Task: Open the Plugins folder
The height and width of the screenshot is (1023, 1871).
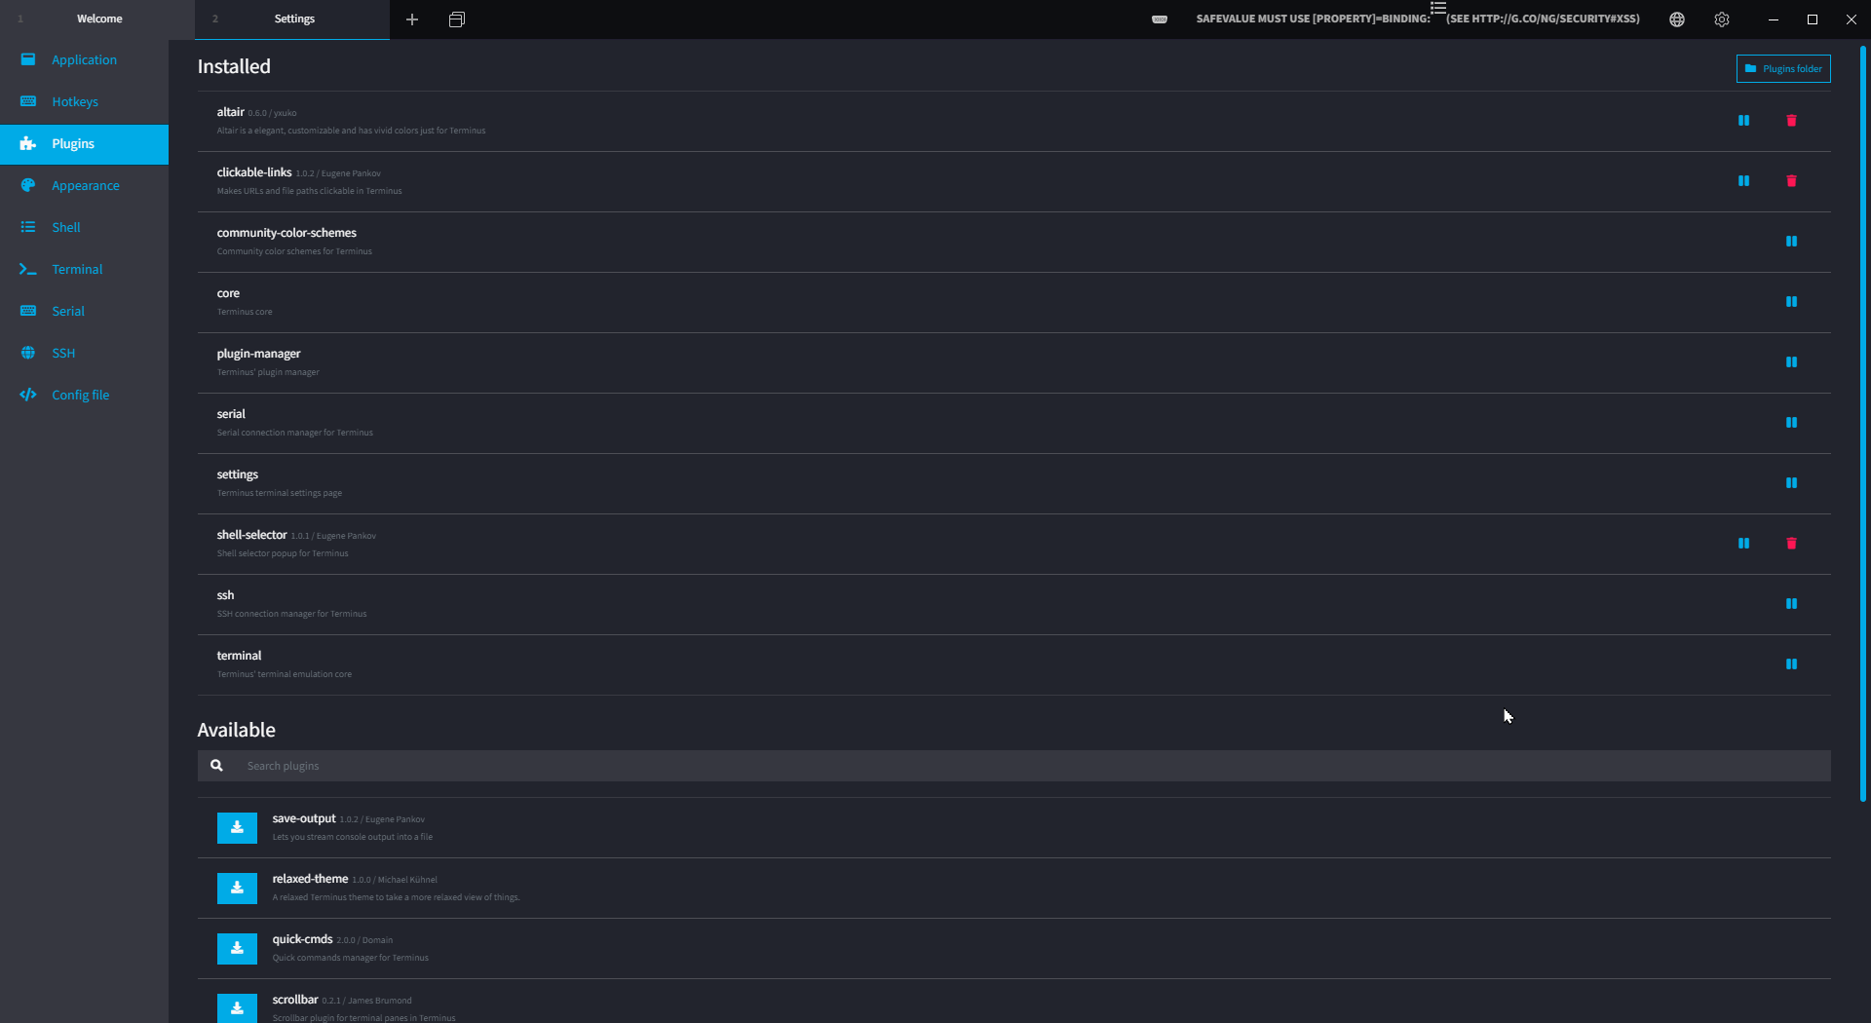Action: point(1782,68)
